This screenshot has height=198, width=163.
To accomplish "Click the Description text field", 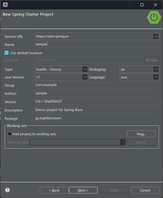I will pyautogui.click(x=97, y=110).
